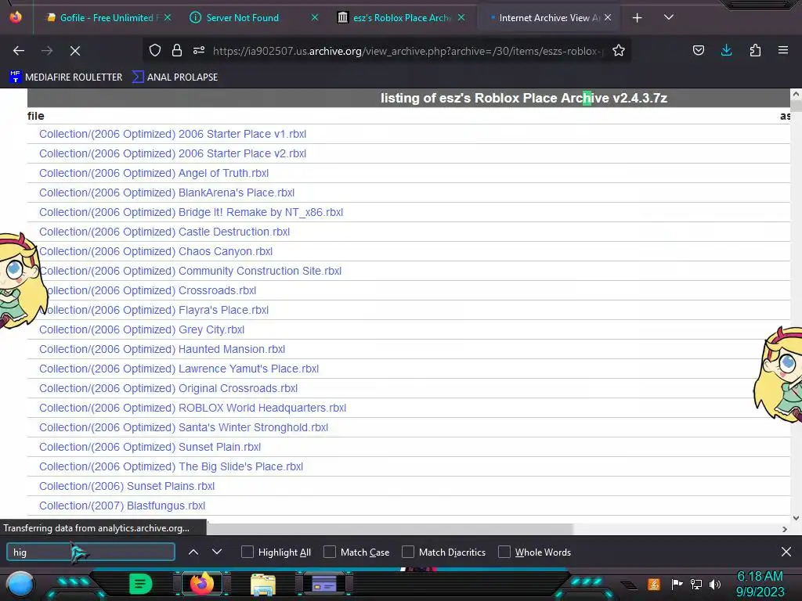
Task: Open ROBLOX World Headquarters.rbxl link
Action: click(x=193, y=408)
